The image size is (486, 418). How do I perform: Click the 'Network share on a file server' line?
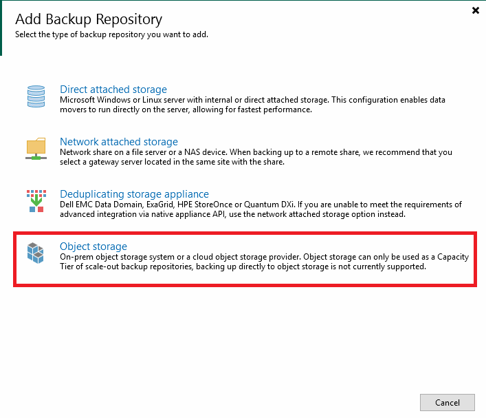(x=256, y=152)
